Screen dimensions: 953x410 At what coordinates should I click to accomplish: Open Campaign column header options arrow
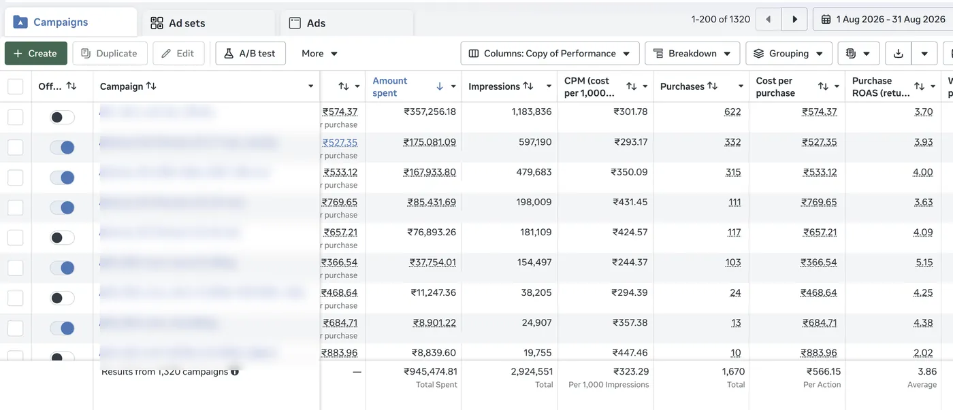pyautogui.click(x=310, y=86)
